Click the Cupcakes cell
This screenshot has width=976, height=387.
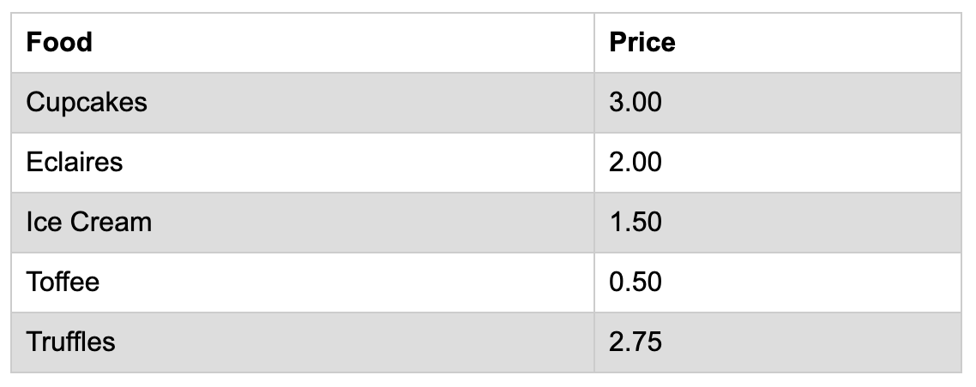point(303,103)
